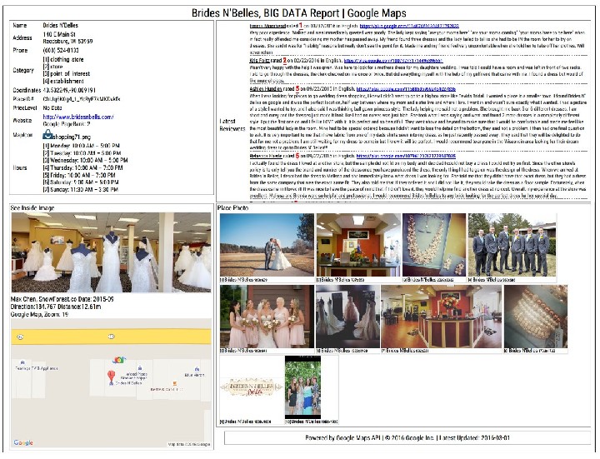
Task: Click the Wood Pizza label on map
Action: (137, 374)
